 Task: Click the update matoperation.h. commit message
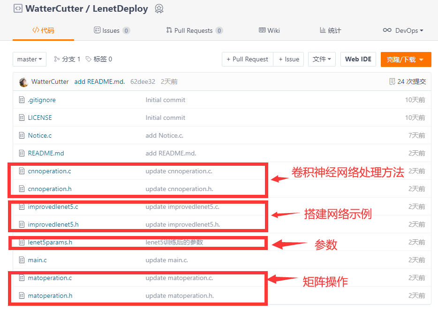tap(180, 295)
